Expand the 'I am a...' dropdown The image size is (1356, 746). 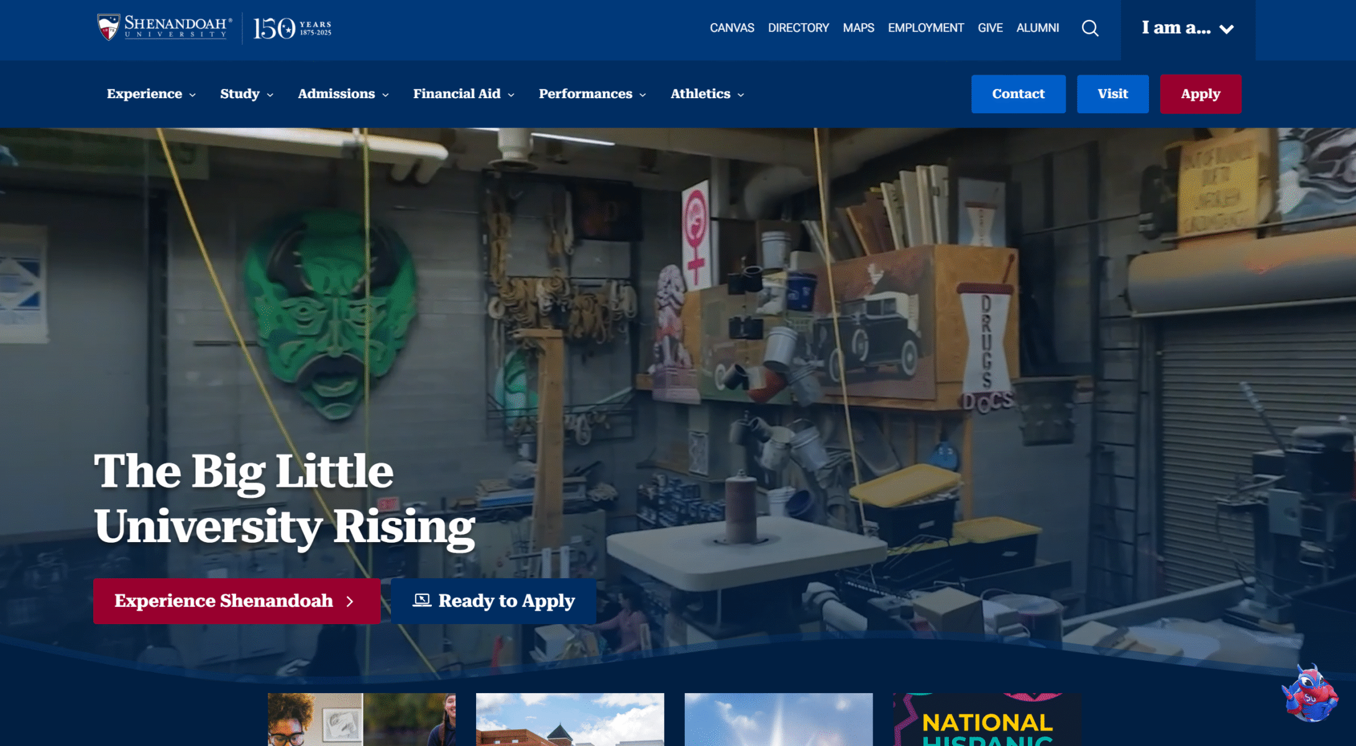tap(1187, 29)
